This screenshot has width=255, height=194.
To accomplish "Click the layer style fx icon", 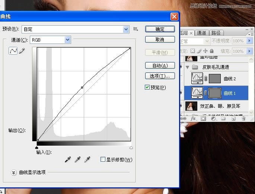I will (x=194, y=119).
